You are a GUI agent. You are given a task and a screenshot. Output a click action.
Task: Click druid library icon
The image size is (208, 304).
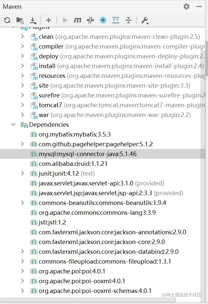pyautogui.click(x=34, y=164)
